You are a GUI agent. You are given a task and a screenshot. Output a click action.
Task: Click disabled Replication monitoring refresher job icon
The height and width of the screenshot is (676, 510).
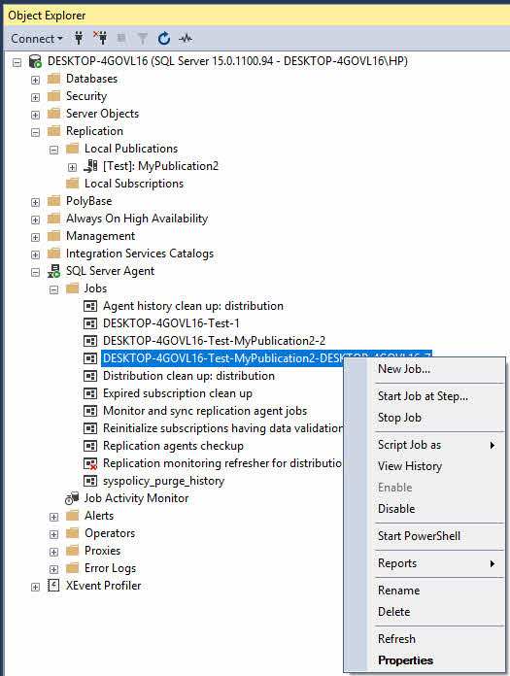coord(90,463)
